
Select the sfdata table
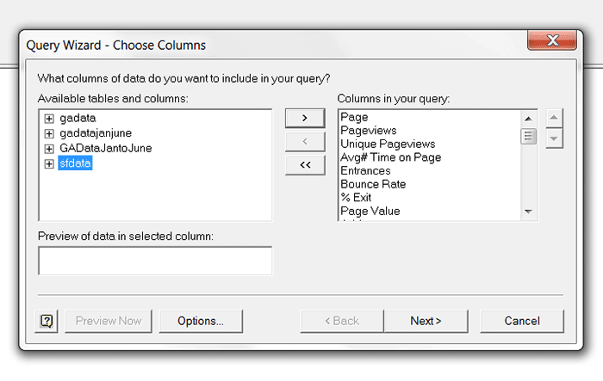75,164
